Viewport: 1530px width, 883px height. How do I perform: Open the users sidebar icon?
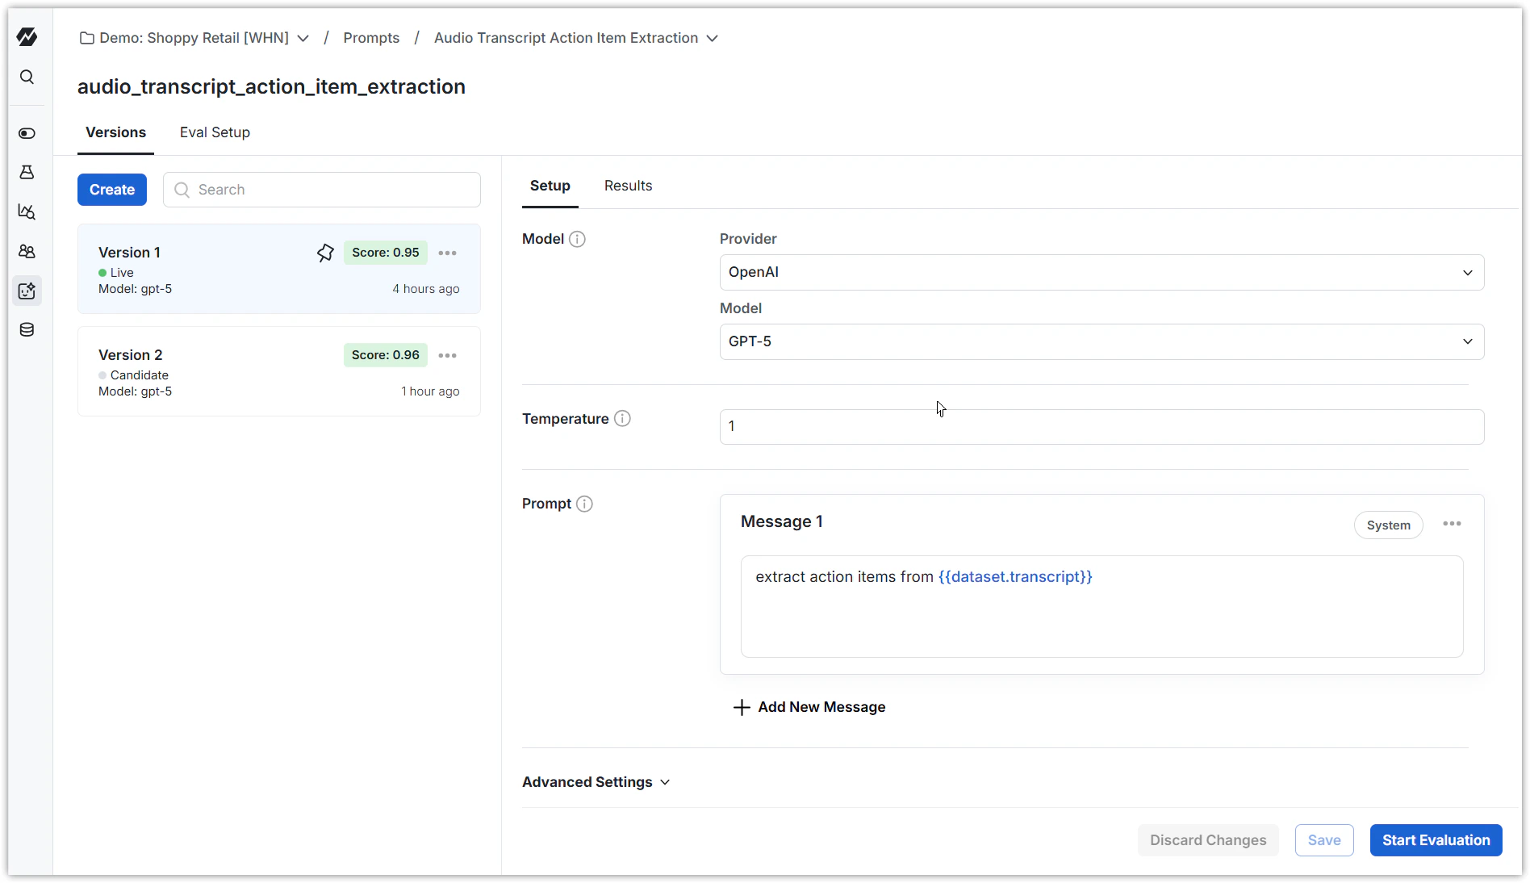coord(27,251)
